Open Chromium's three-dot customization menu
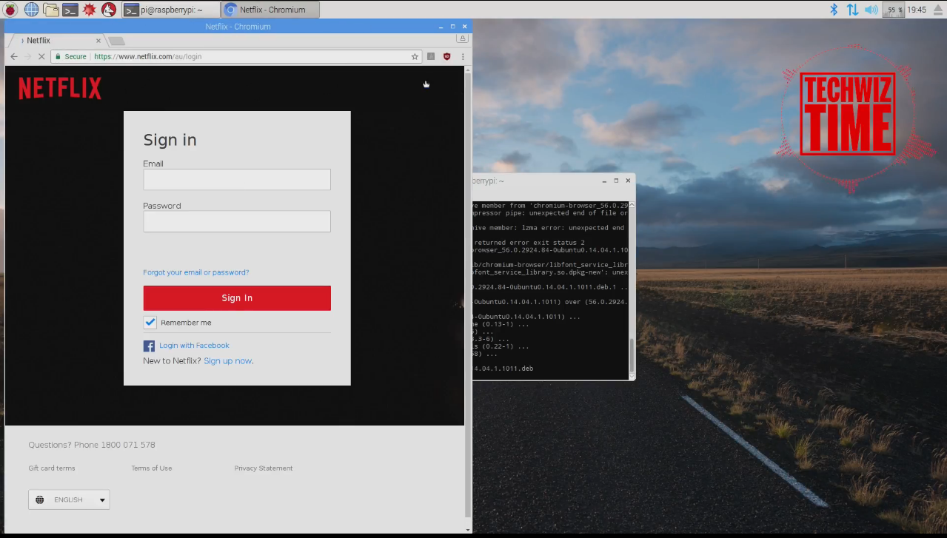Image resolution: width=947 pixels, height=538 pixels. tap(462, 56)
